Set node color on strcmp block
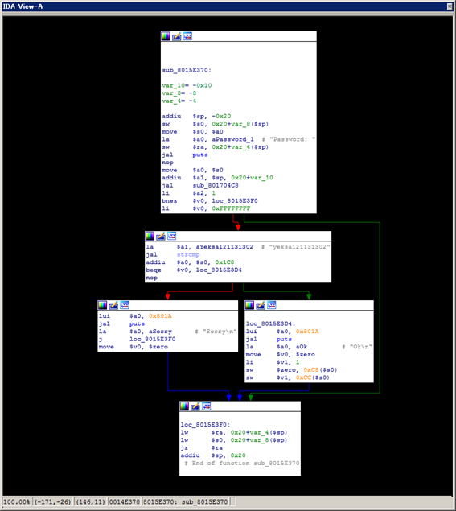The image size is (456, 511). tap(150, 236)
